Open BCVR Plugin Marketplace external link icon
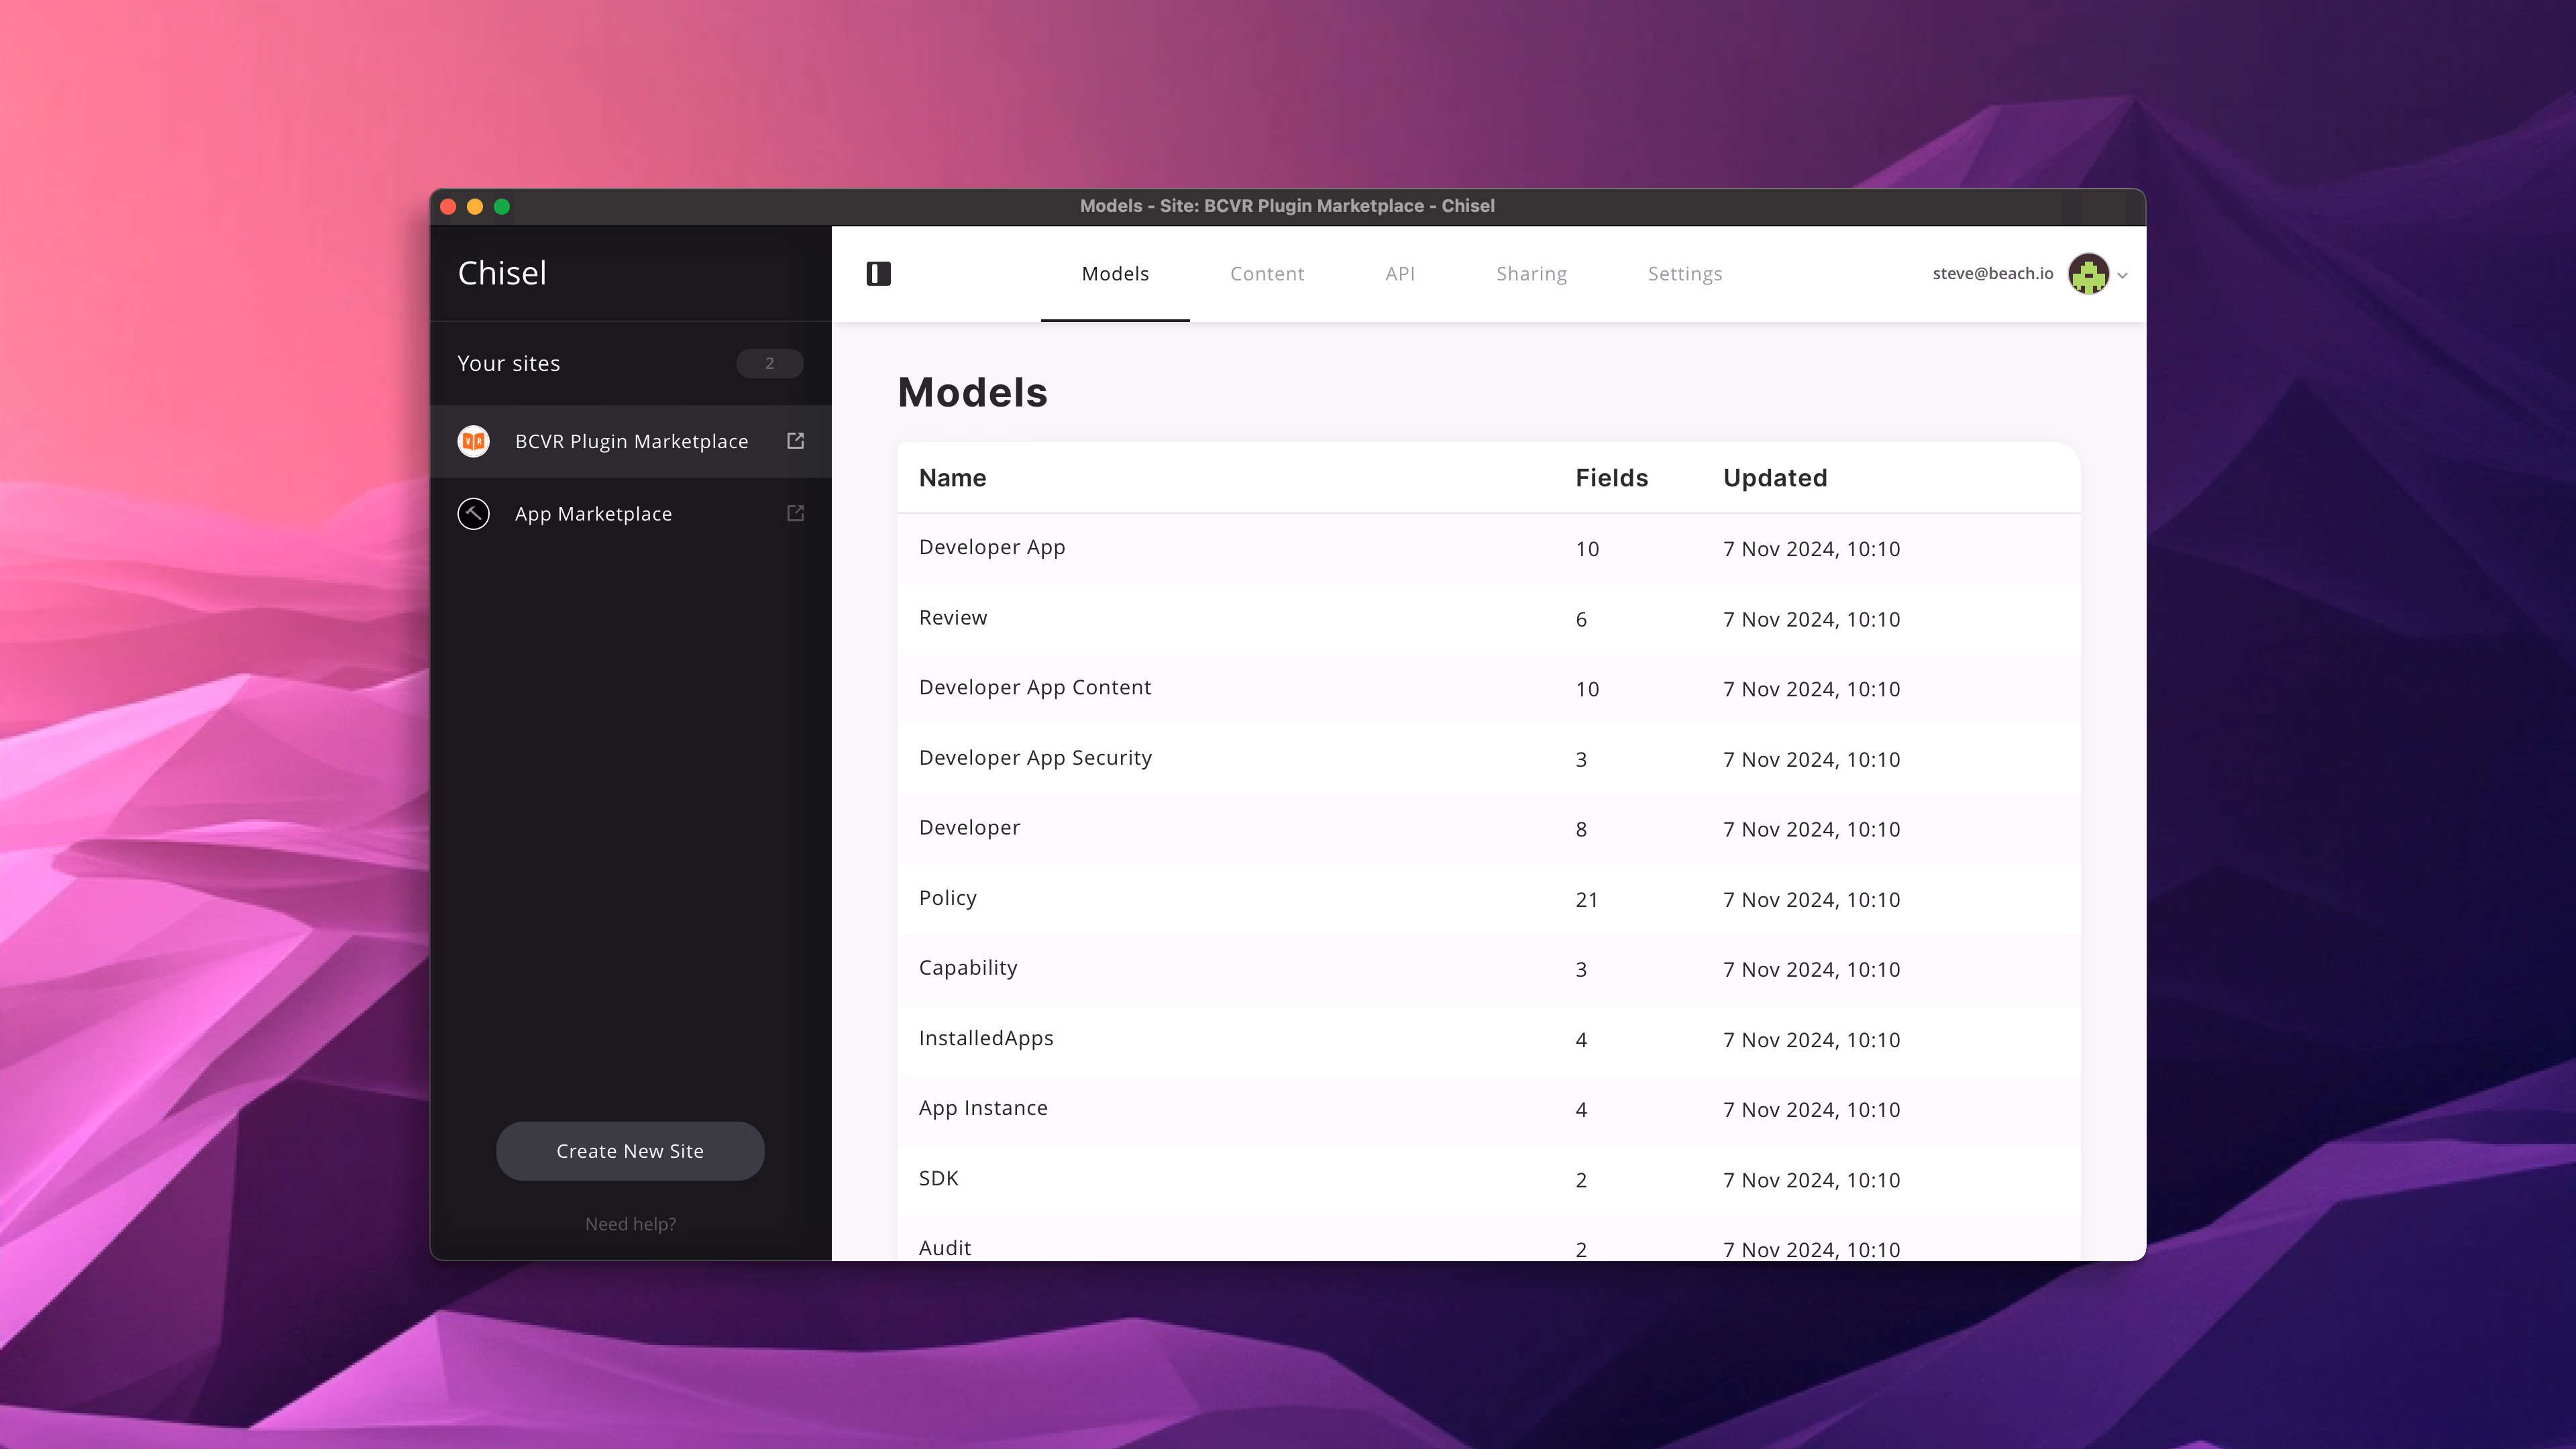The image size is (2576, 1449). pos(795,441)
